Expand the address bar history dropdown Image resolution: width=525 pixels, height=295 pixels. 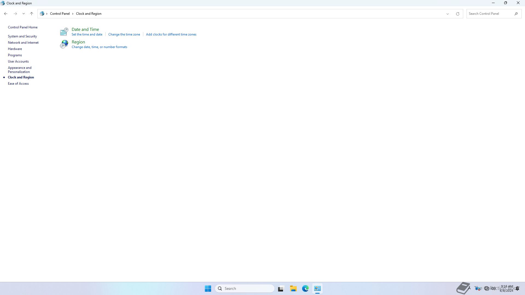click(448, 14)
